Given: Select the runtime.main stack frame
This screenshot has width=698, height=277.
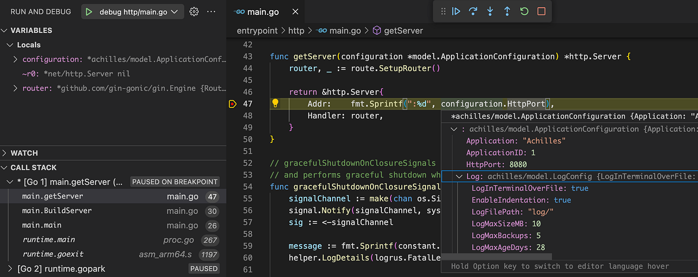Looking at the screenshot, I should pyautogui.click(x=113, y=239).
